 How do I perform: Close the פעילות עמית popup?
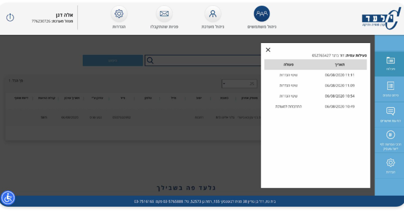point(268,50)
